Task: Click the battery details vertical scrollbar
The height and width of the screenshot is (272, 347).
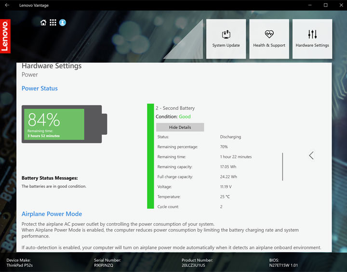Action: (x=282, y=167)
